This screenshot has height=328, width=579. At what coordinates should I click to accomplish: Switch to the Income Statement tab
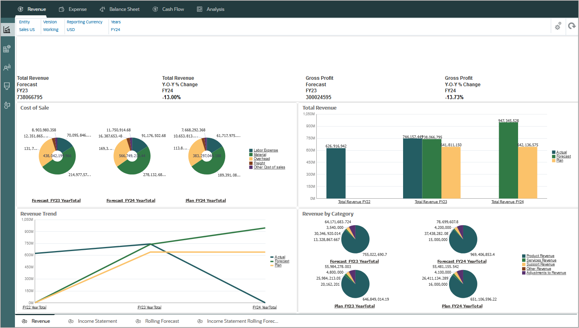click(x=97, y=321)
